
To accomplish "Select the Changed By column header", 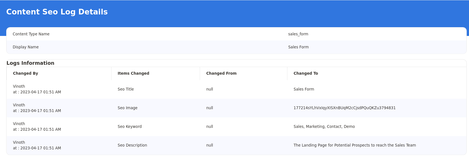I will click(x=25, y=73).
